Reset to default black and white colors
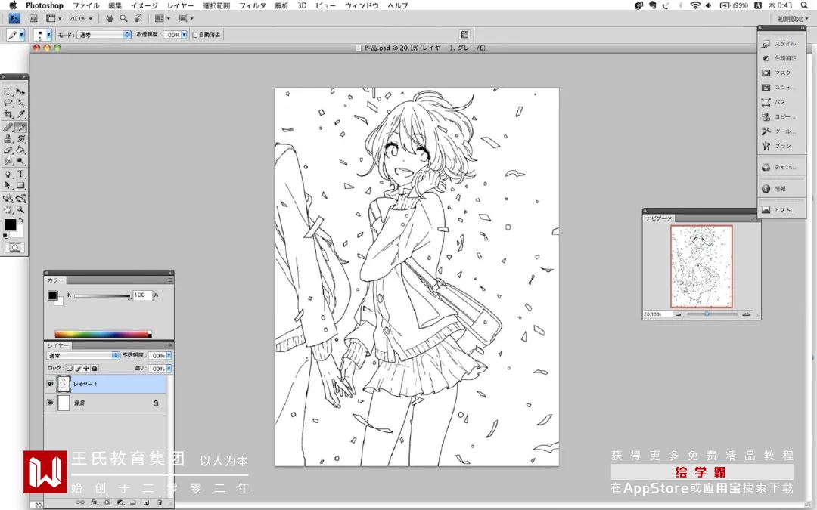Screen dimensions: 817x510 click(6, 236)
